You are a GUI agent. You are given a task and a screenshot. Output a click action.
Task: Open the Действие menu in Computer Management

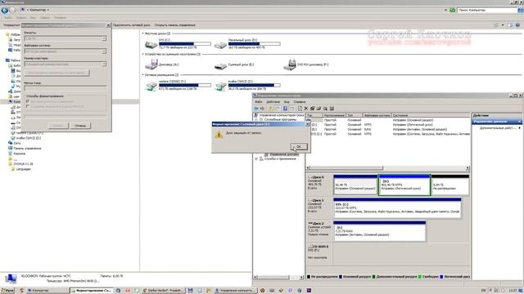click(x=273, y=101)
